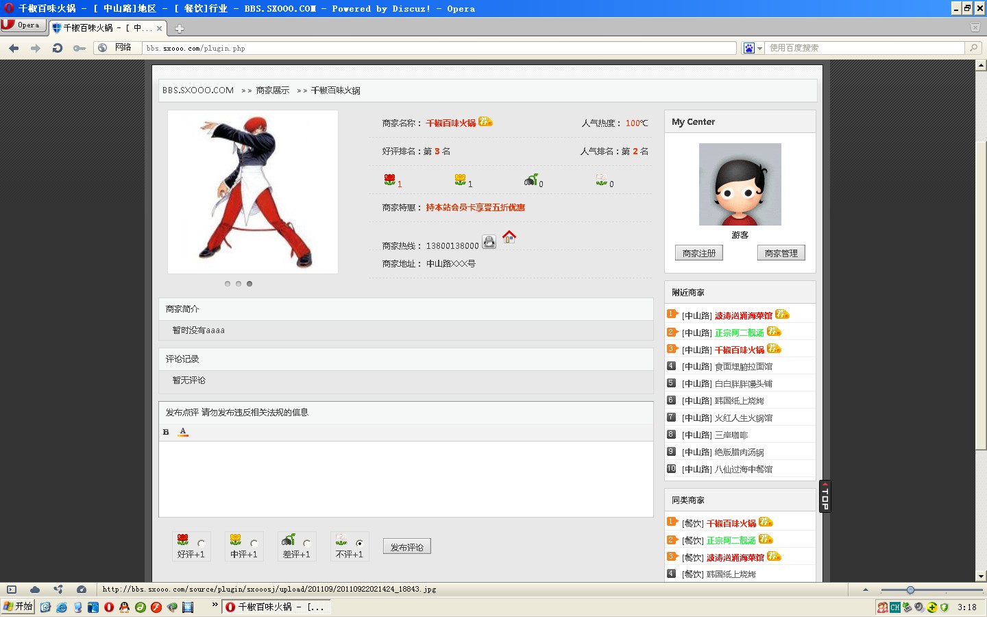Switch to the 千椒百味火锅 browser tab
This screenshot has width=987, height=617.
108,28
